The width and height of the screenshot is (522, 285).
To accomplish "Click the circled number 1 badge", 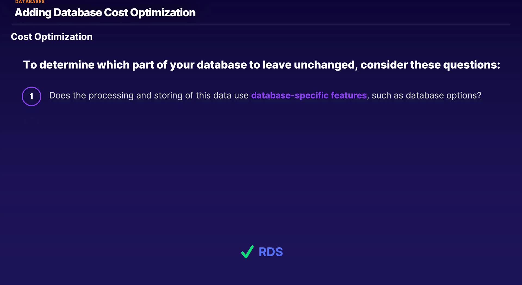I will click(x=32, y=96).
